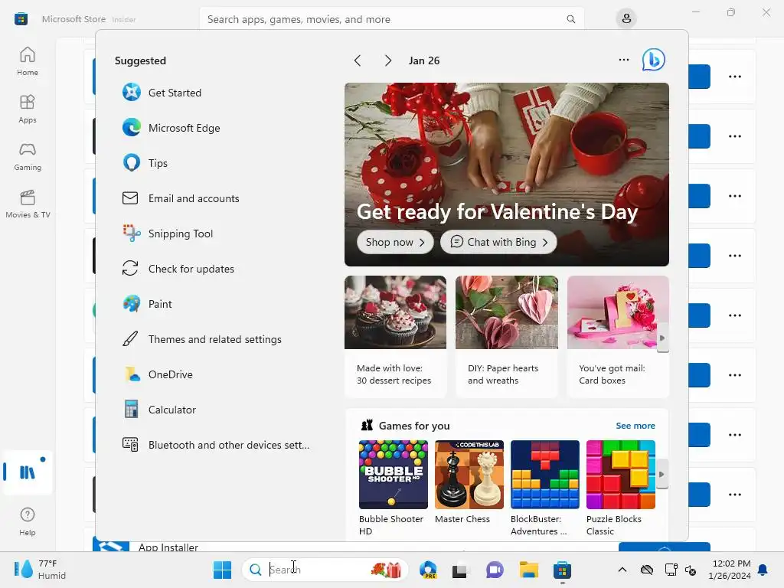Open notification bell in system tray
Screen dimensions: 784x588
point(763,570)
